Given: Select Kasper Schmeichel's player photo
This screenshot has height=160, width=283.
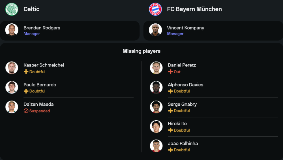Looking at the screenshot, I should 12,68.
